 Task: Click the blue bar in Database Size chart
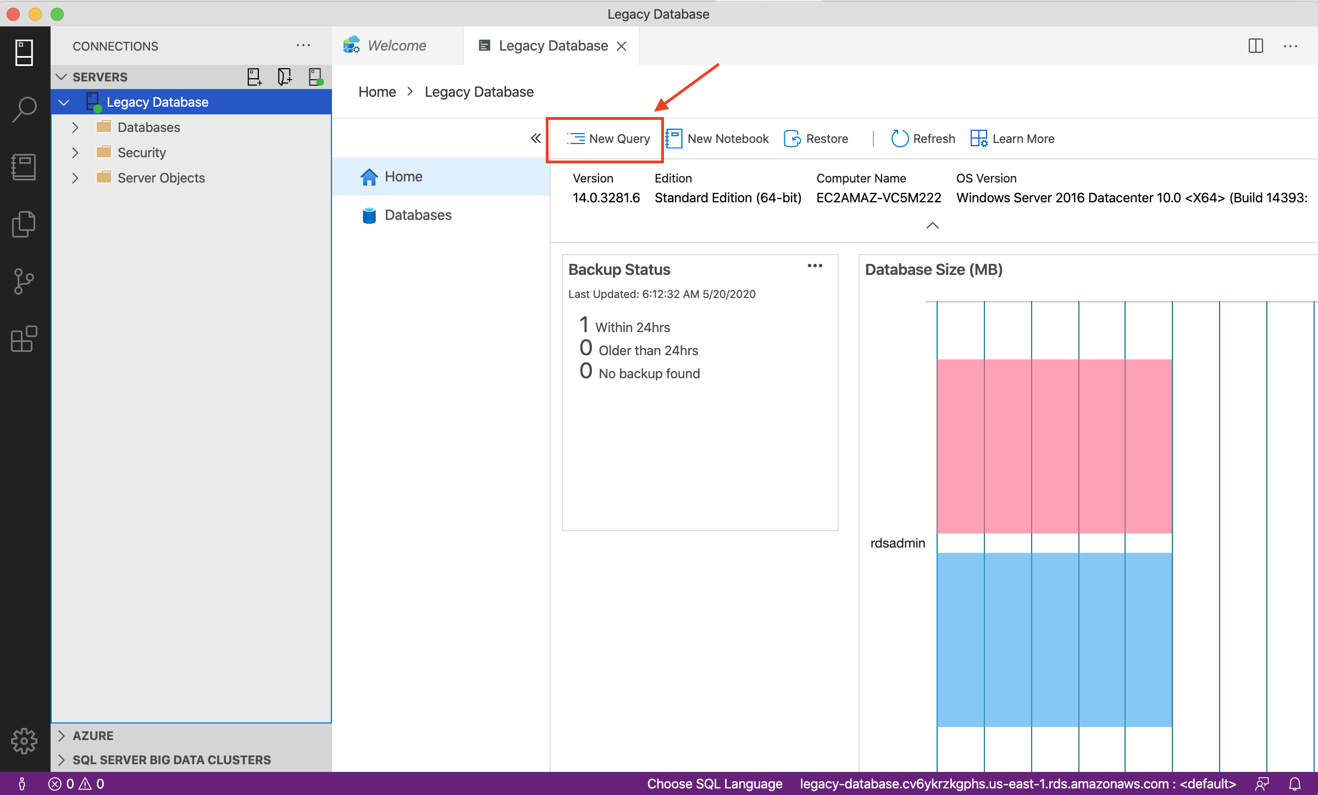pos(1054,640)
